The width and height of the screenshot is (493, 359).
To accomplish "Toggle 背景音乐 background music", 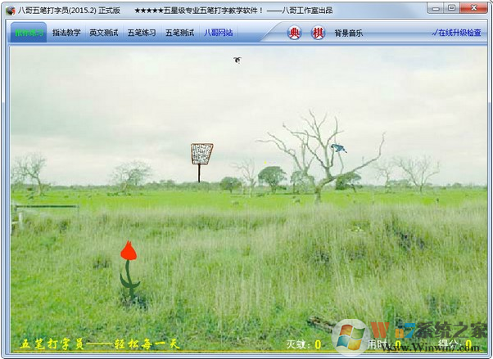I will (348, 33).
